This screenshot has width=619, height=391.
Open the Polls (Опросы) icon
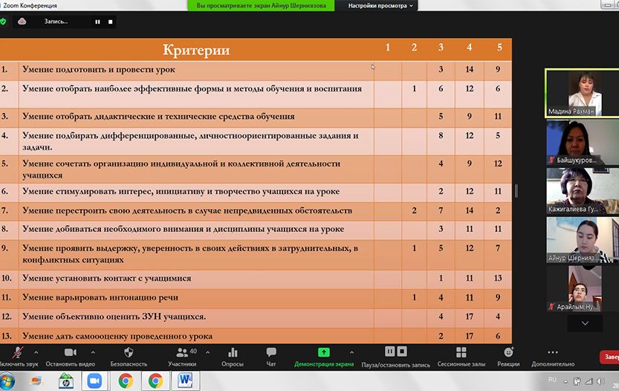click(233, 352)
